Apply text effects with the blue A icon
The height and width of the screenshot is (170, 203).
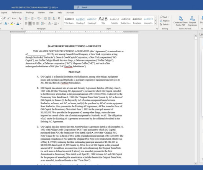pos(6,23)
